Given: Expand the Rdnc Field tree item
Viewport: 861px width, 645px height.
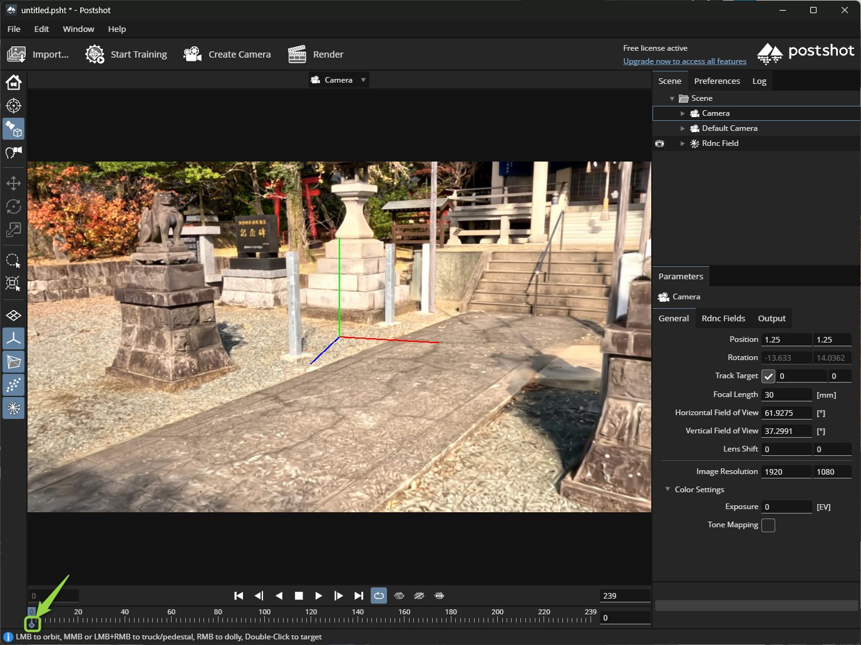Looking at the screenshot, I should 682,143.
